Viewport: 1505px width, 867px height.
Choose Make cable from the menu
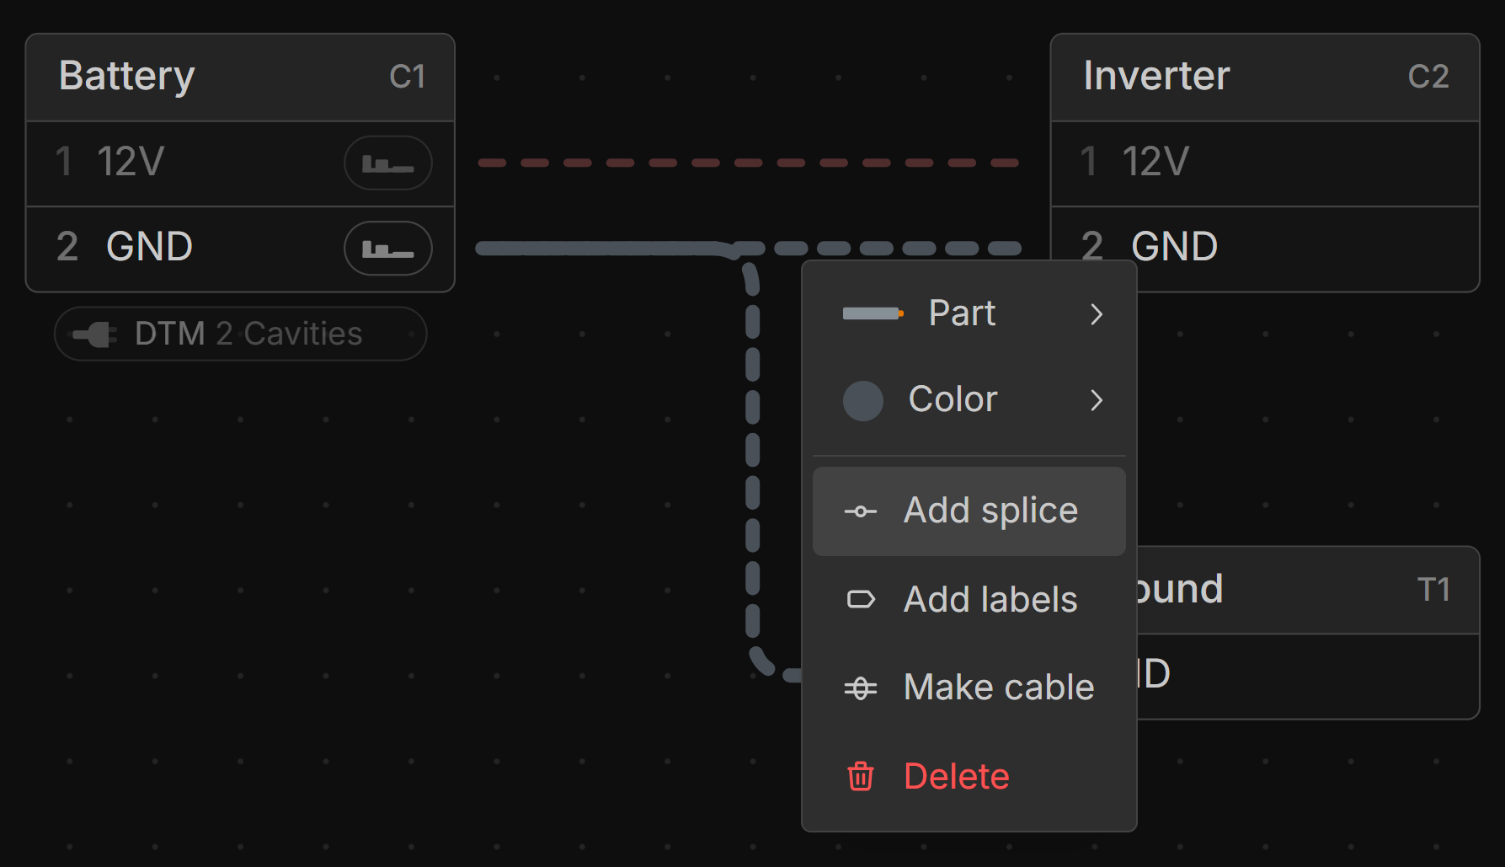(998, 688)
